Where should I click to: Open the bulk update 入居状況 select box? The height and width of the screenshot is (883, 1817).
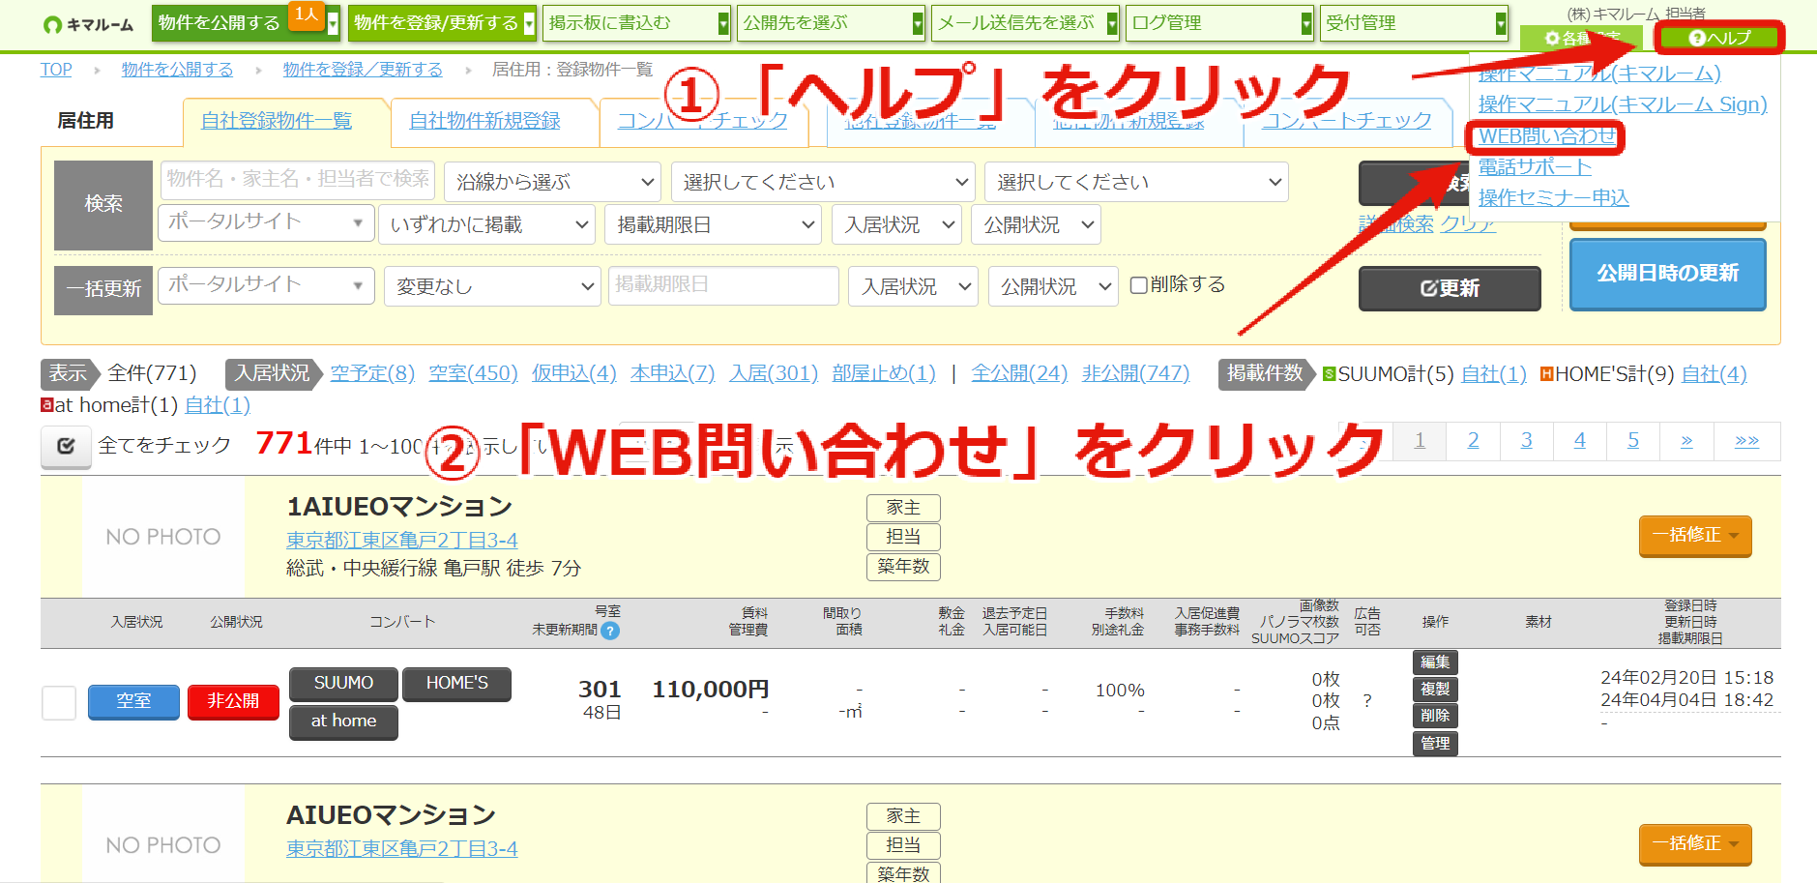pyautogui.click(x=915, y=286)
